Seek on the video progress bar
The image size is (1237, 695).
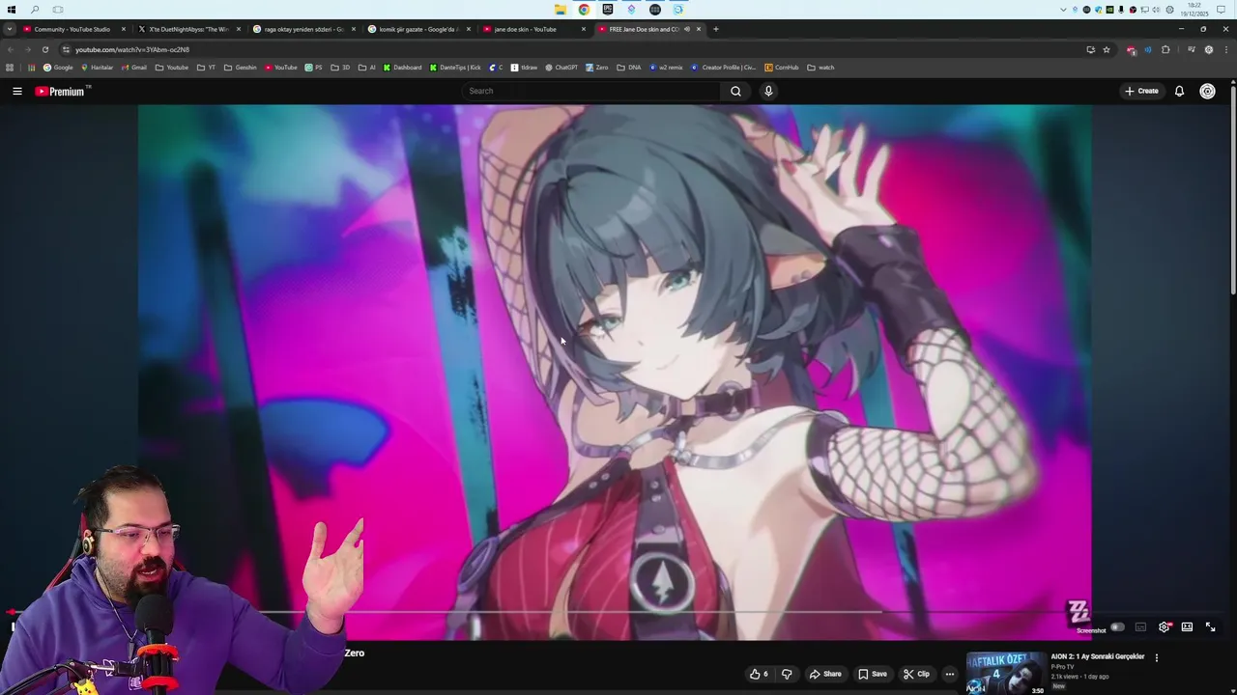click(x=618, y=612)
